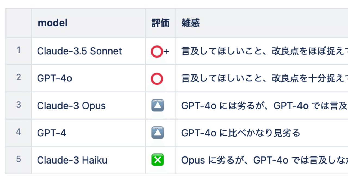Click the Claude-3.5 Sonnet model cell

(x=88, y=51)
